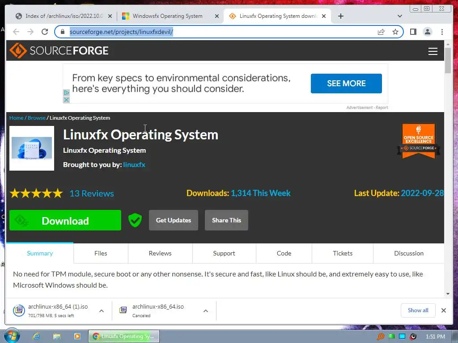This screenshot has width=458, height=343.
Task: Click the Browse breadcrumb link
Action: click(37, 118)
